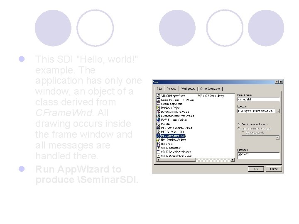Select the Utility Project icon

click(x=158, y=144)
